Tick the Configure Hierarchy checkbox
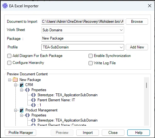This screenshot has height=138, width=155. [x=9, y=63]
